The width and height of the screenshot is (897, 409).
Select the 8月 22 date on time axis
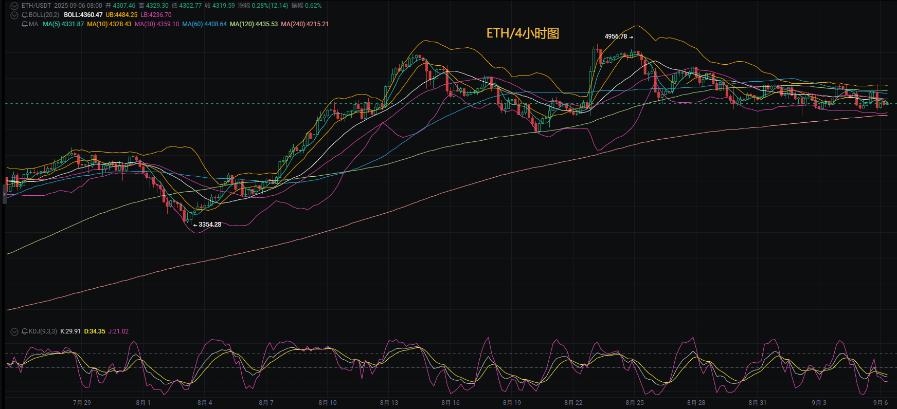click(573, 403)
